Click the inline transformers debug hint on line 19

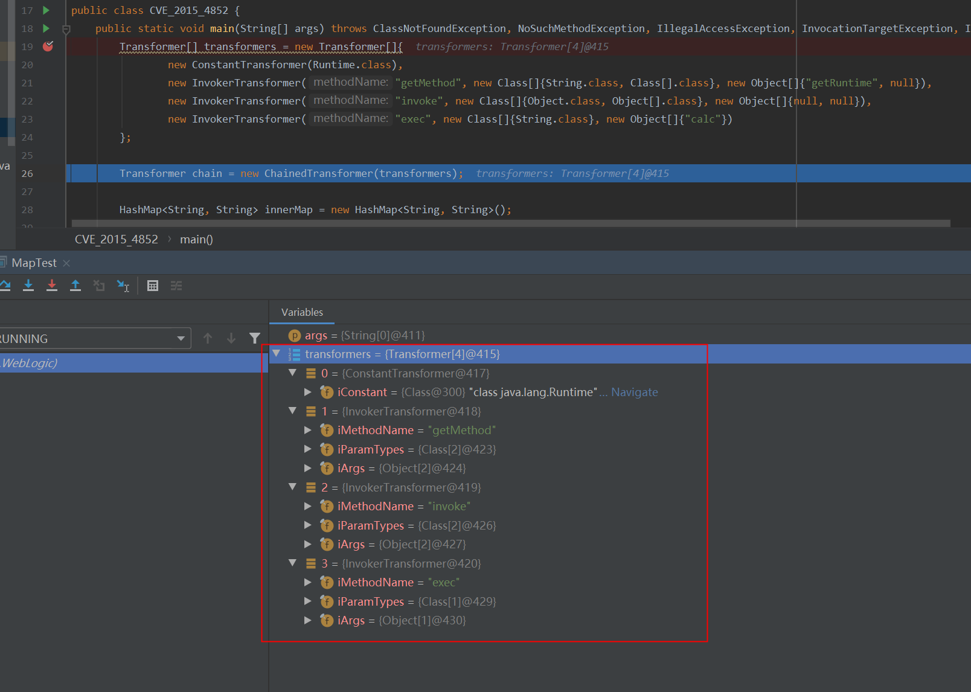[x=512, y=46]
